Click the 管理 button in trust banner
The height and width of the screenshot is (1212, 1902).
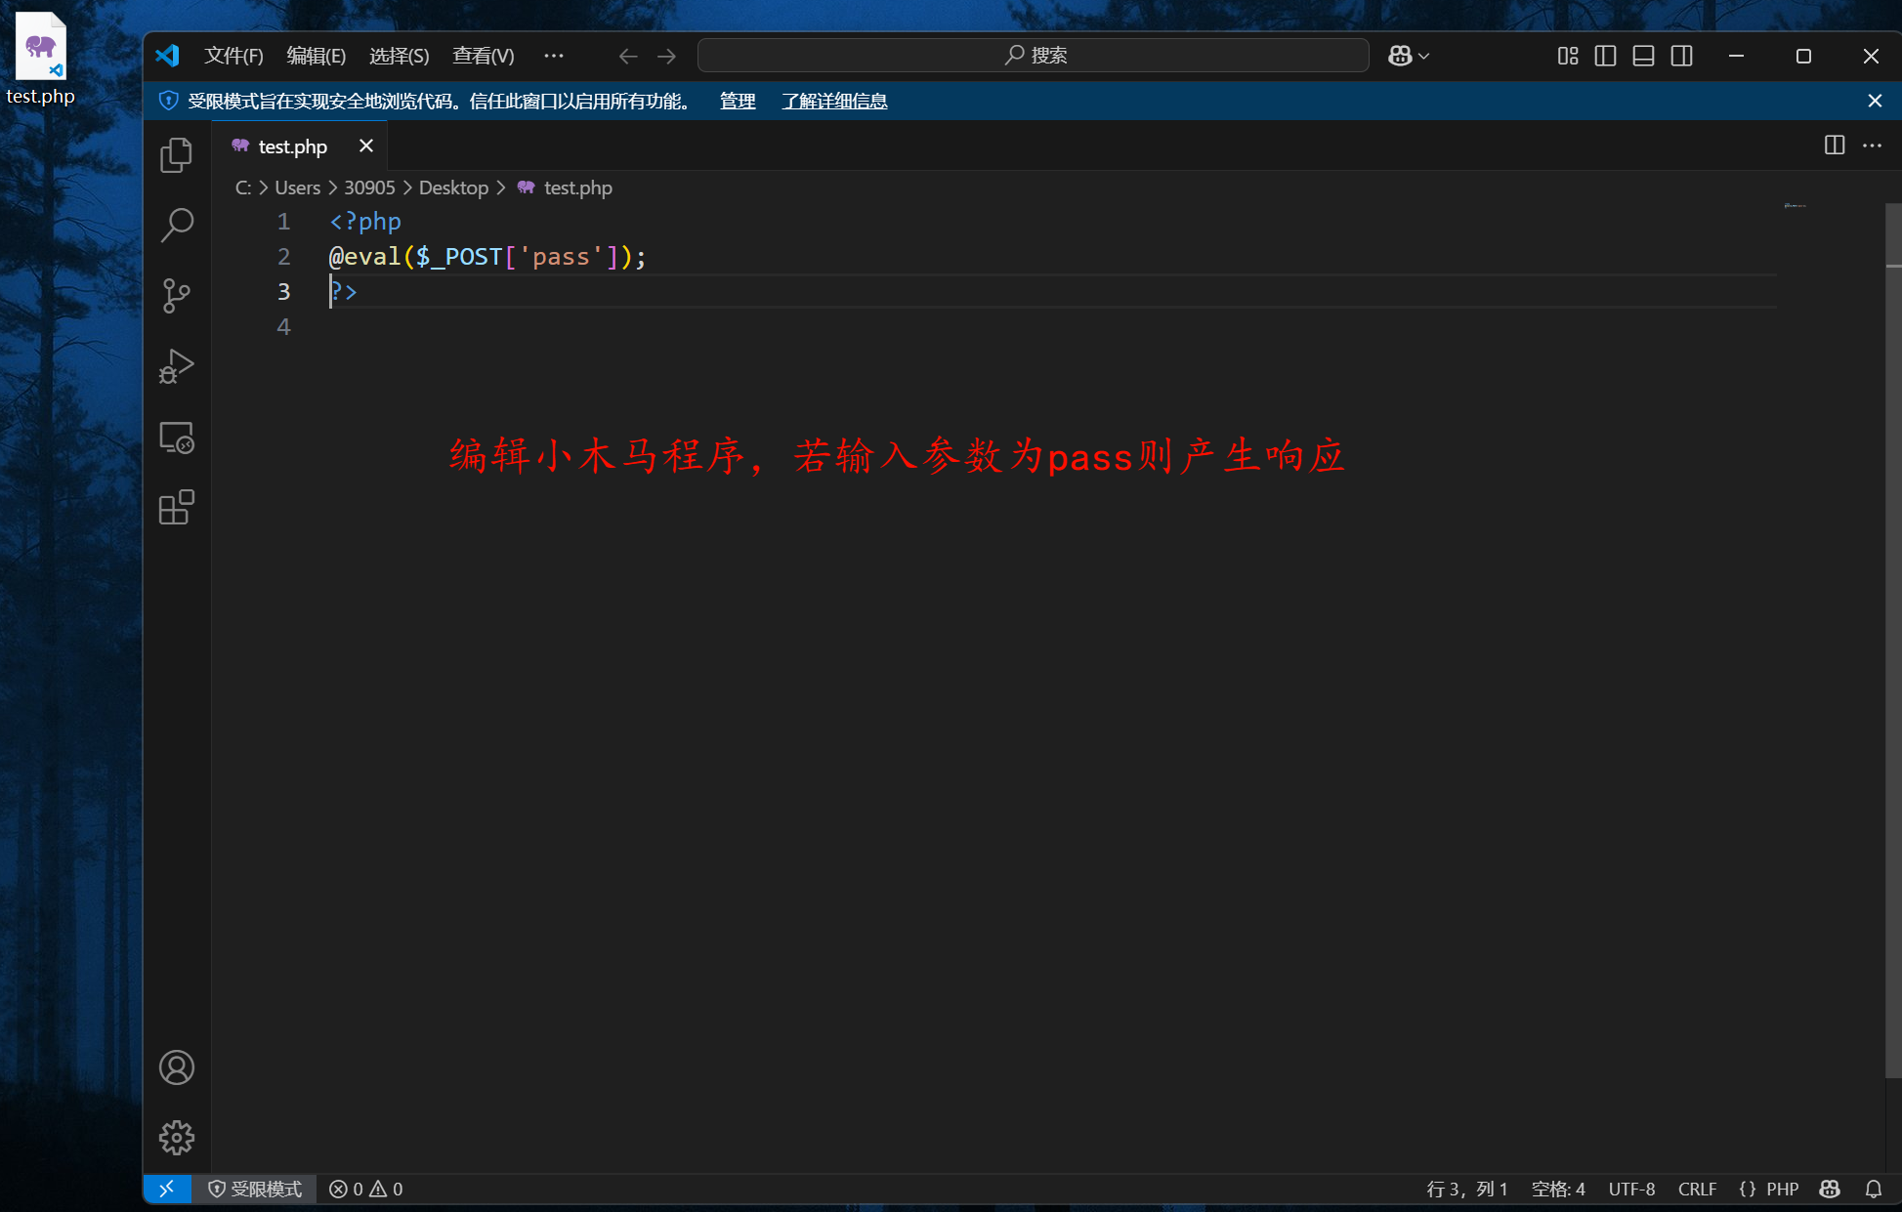[x=738, y=101]
